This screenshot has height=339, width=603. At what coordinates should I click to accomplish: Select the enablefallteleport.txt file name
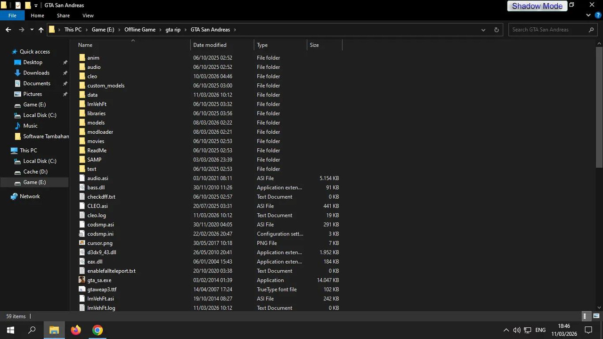click(111, 271)
